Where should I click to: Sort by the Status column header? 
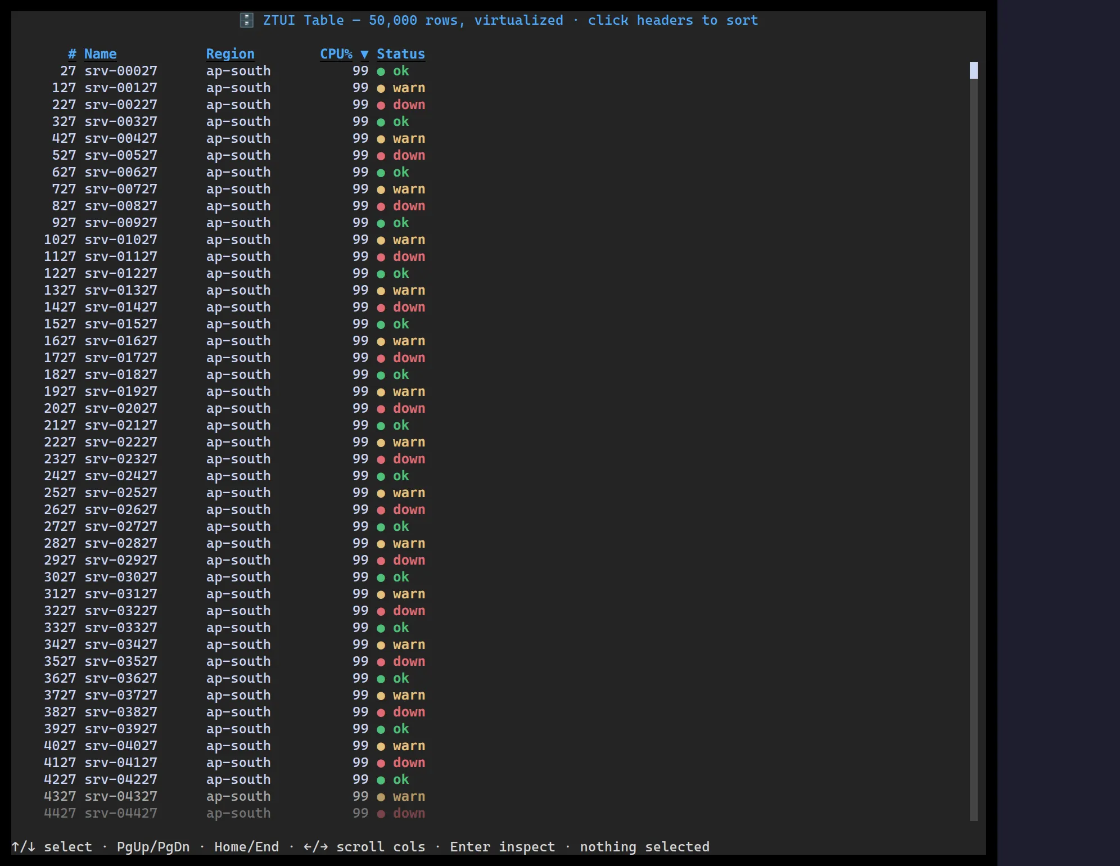pos(401,54)
